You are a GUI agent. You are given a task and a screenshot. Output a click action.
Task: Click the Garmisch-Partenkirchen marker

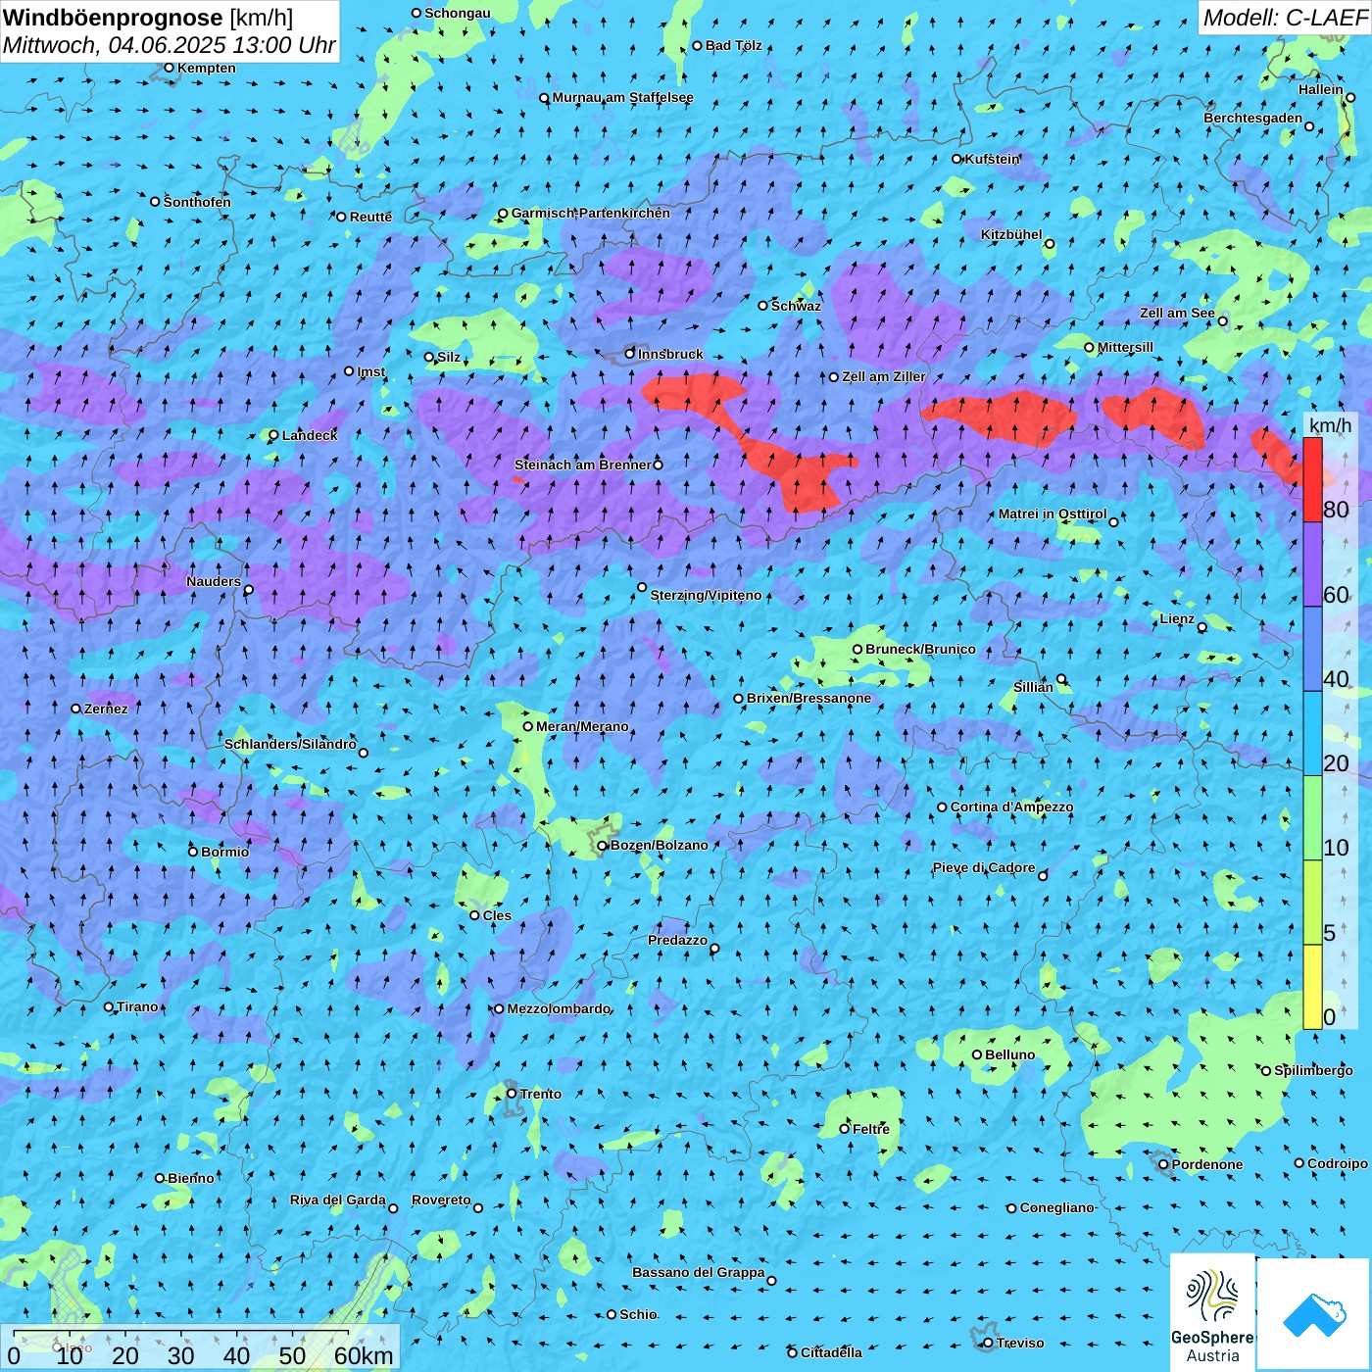(x=503, y=213)
